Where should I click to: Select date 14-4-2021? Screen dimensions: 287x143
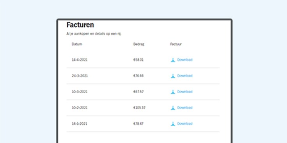coord(80,60)
